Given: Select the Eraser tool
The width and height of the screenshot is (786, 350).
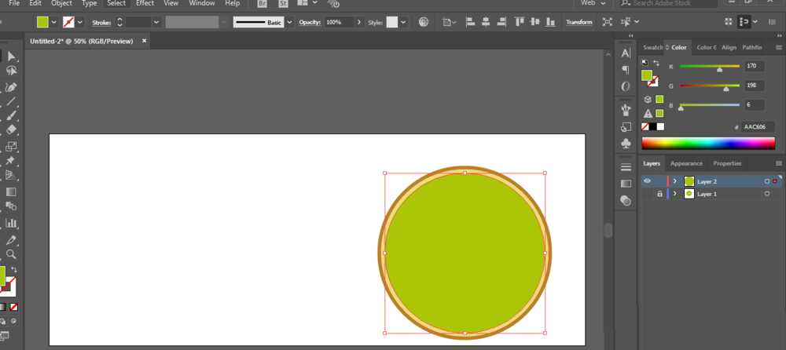Looking at the screenshot, I should (11, 129).
